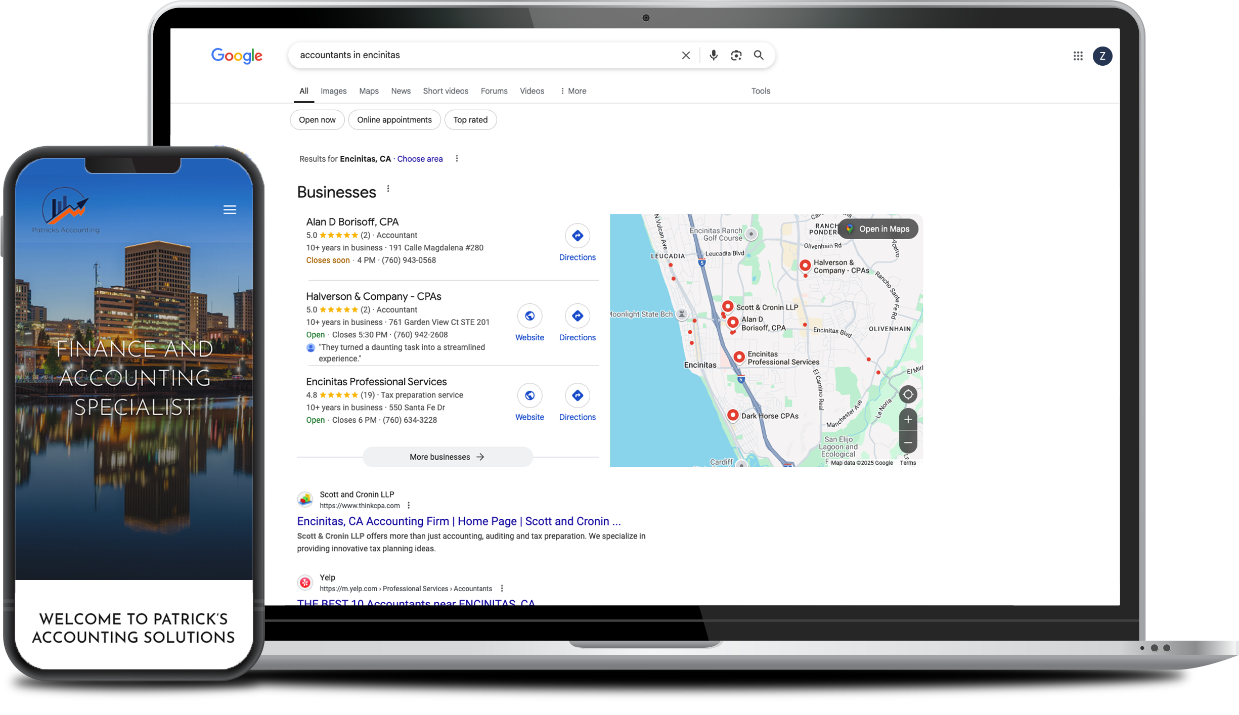Tap the Patricks Accounting logo on phone
This screenshot has width=1239, height=715.
coord(66,210)
